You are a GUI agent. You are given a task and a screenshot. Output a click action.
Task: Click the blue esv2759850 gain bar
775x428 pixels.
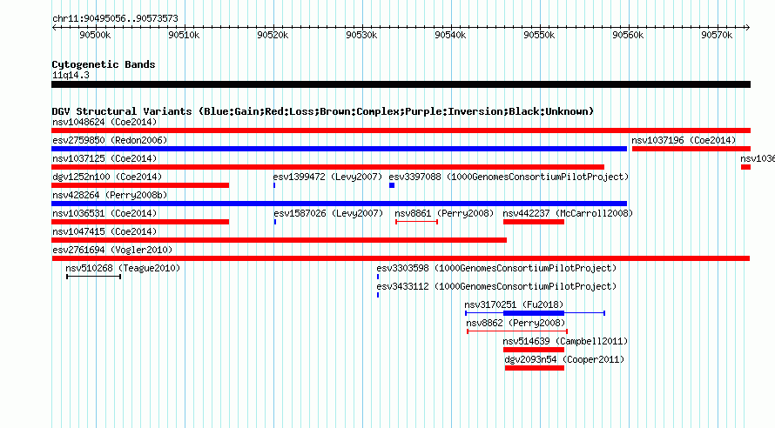coord(339,149)
